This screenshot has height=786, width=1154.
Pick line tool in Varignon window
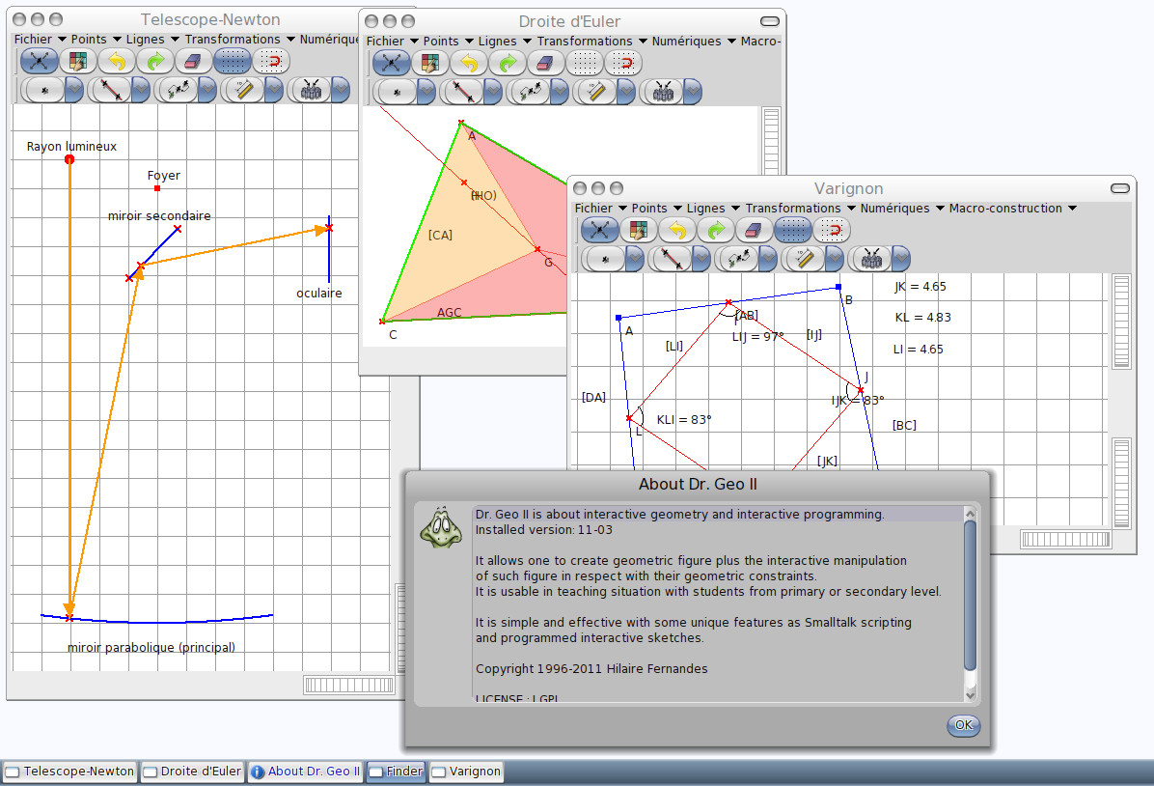point(672,260)
